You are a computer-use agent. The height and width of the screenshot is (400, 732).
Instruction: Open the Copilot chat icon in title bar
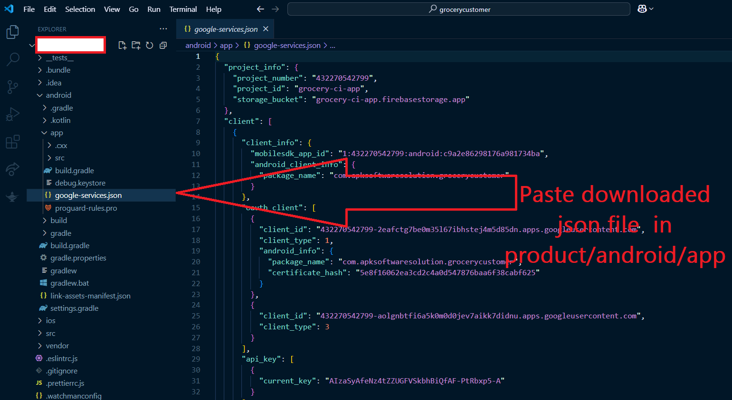pyautogui.click(x=642, y=9)
